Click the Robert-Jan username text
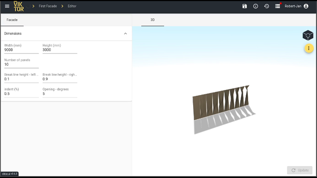The width and height of the screenshot is (317, 178). (293, 6)
